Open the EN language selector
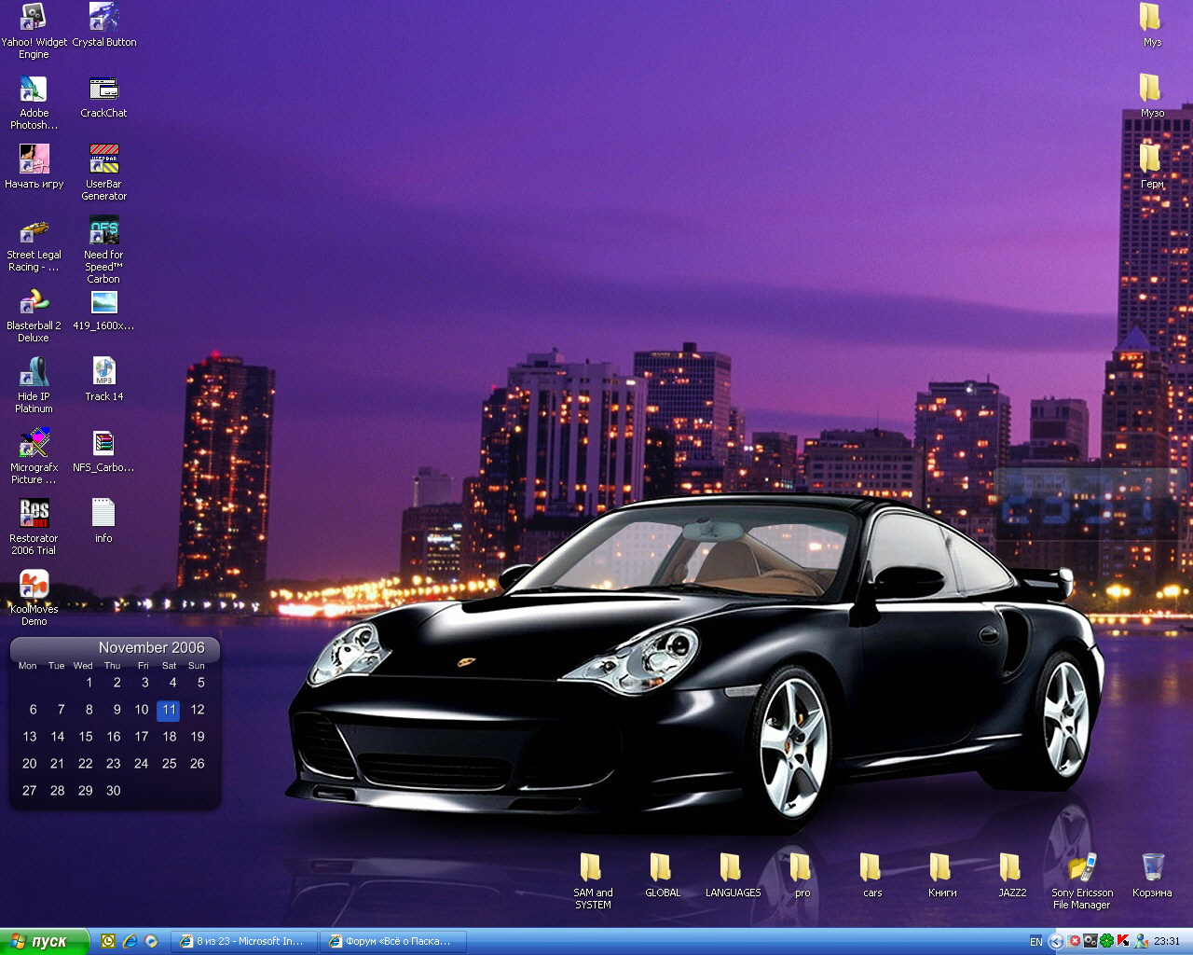This screenshot has width=1193, height=955. coord(1035,942)
